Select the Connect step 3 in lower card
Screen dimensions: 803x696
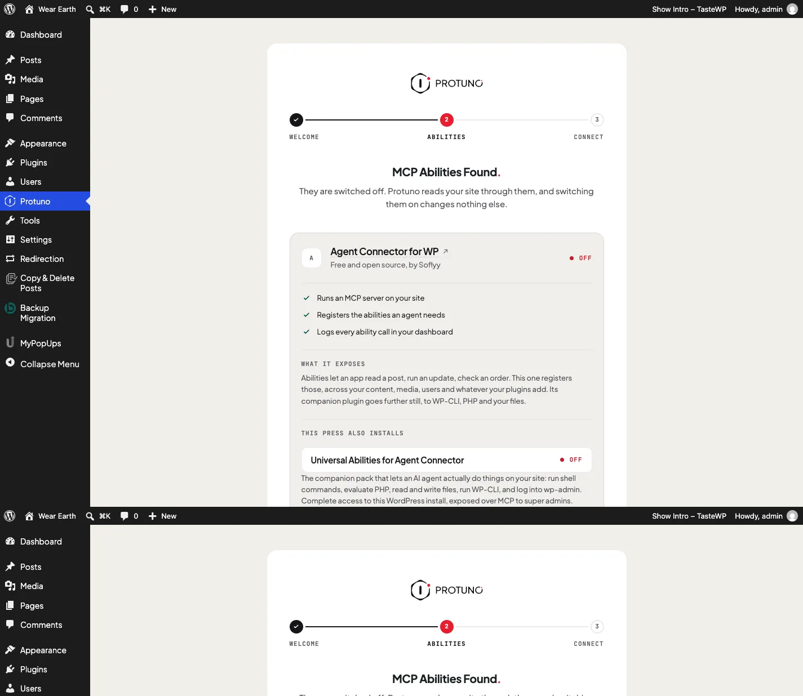[597, 626]
